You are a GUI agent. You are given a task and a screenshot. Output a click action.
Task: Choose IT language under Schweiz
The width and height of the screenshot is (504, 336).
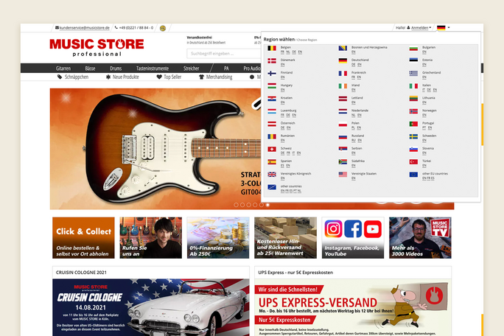click(x=293, y=153)
